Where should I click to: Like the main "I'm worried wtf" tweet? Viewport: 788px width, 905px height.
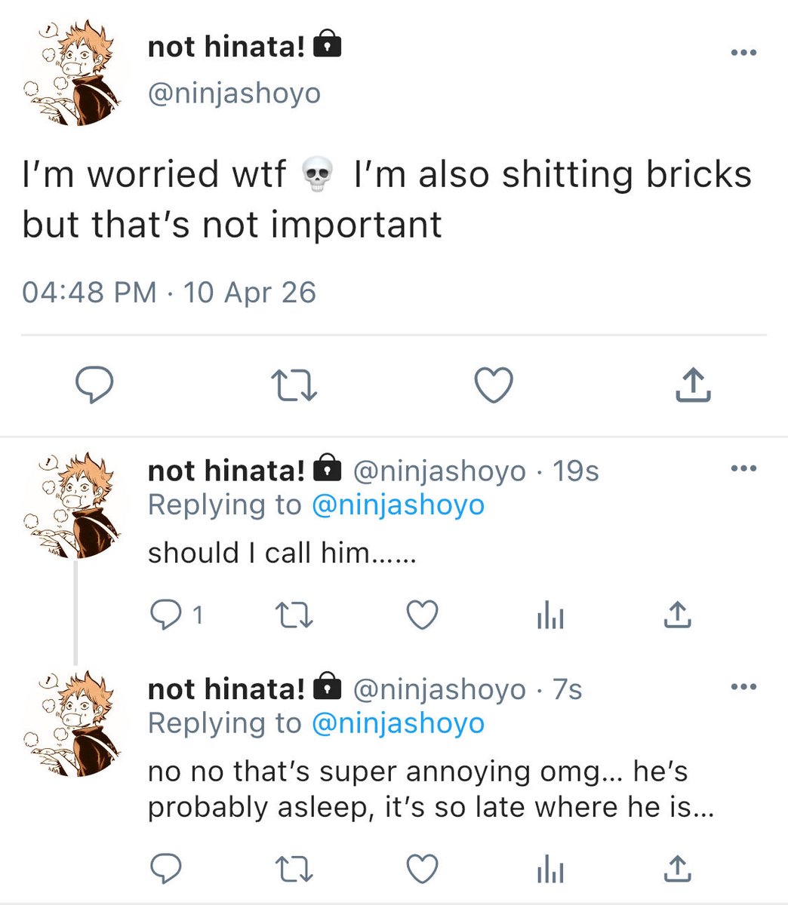click(x=494, y=386)
